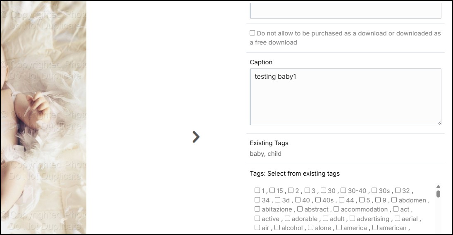Select the "america" tag
This screenshot has width=453, height=235.
[339, 228]
